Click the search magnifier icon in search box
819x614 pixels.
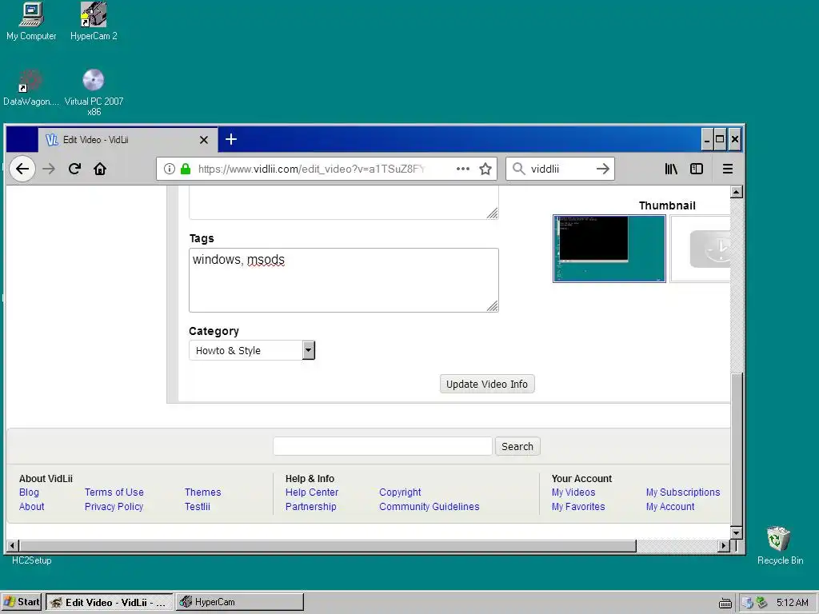[x=518, y=169]
